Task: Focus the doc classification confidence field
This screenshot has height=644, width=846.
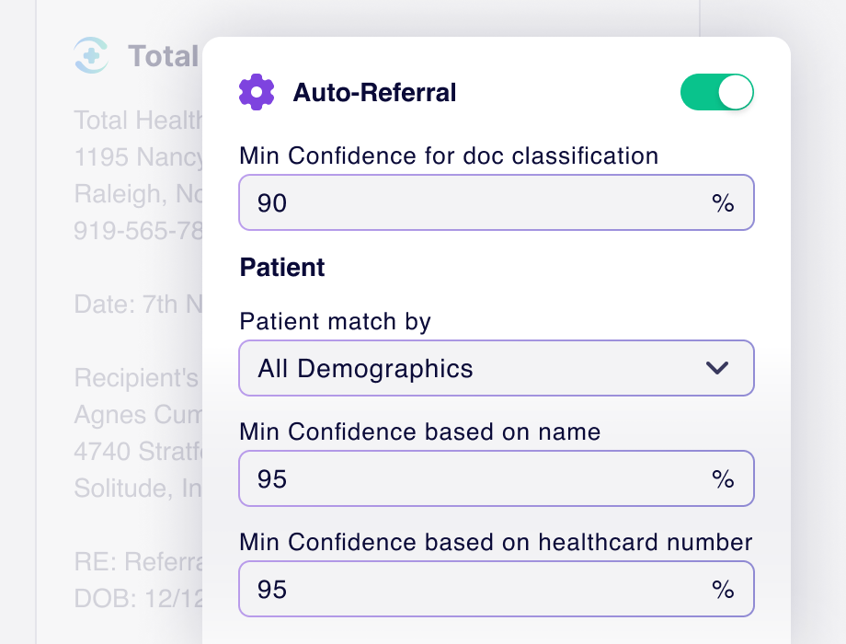Action: (x=497, y=202)
